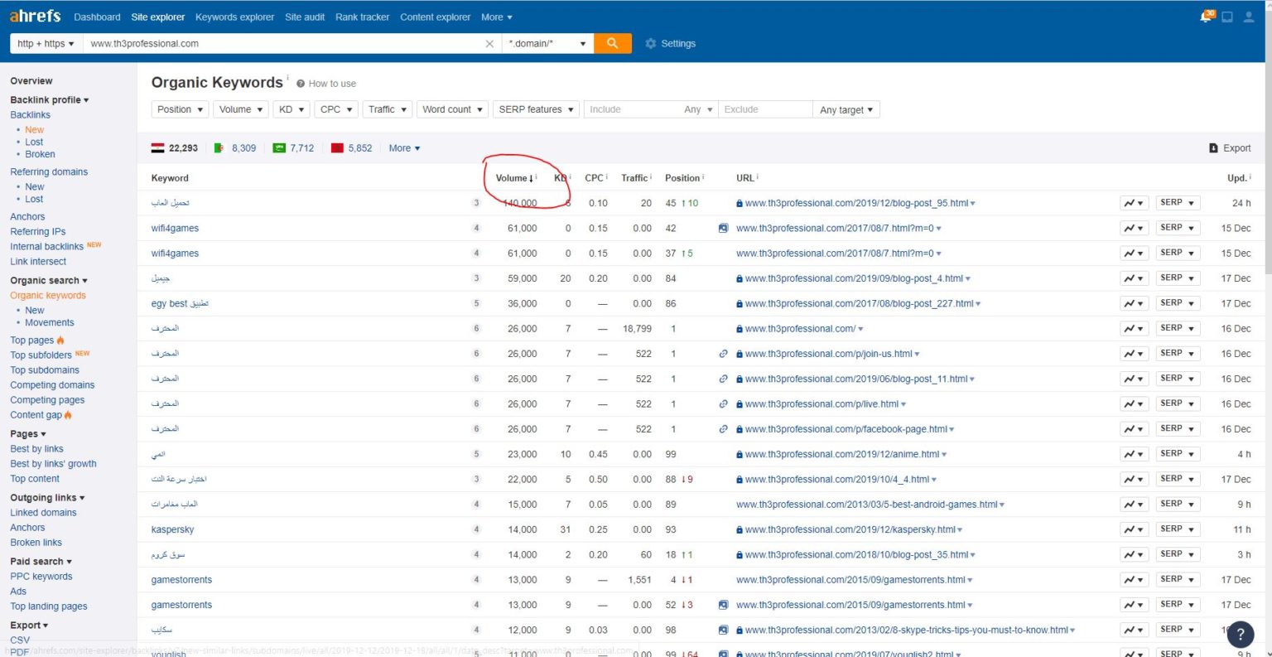Click the Exclude keyword filter field
Screen dimensions: 1272x657
[x=764, y=109]
